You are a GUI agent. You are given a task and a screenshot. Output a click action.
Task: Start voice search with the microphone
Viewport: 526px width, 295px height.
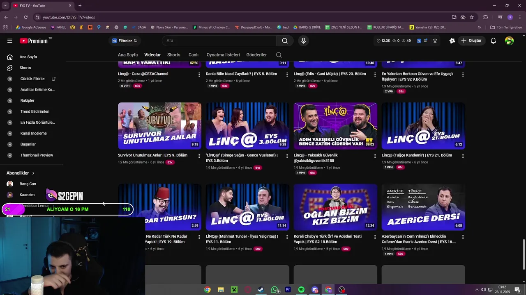[x=303, y=41]
